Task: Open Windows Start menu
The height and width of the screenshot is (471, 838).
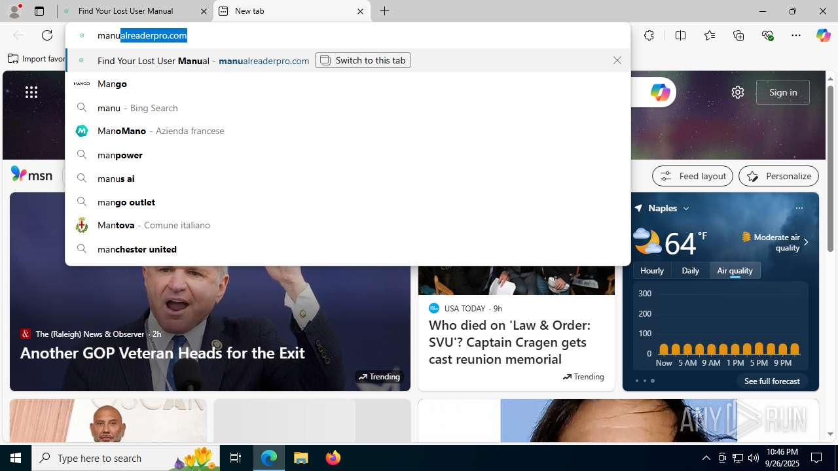Action: (x=16, y=458)
